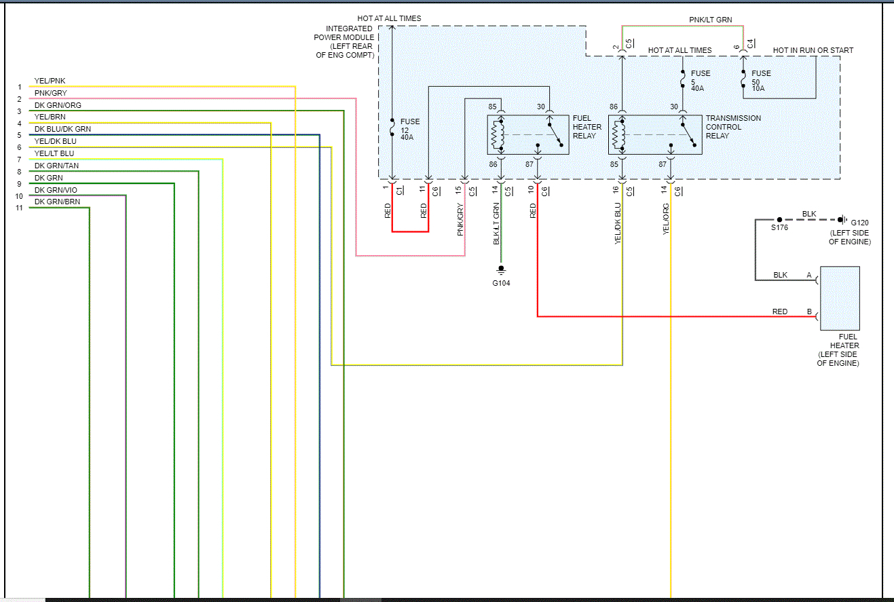
Task: Click the Transmission Control Relay text label
Action: point(733,127)
